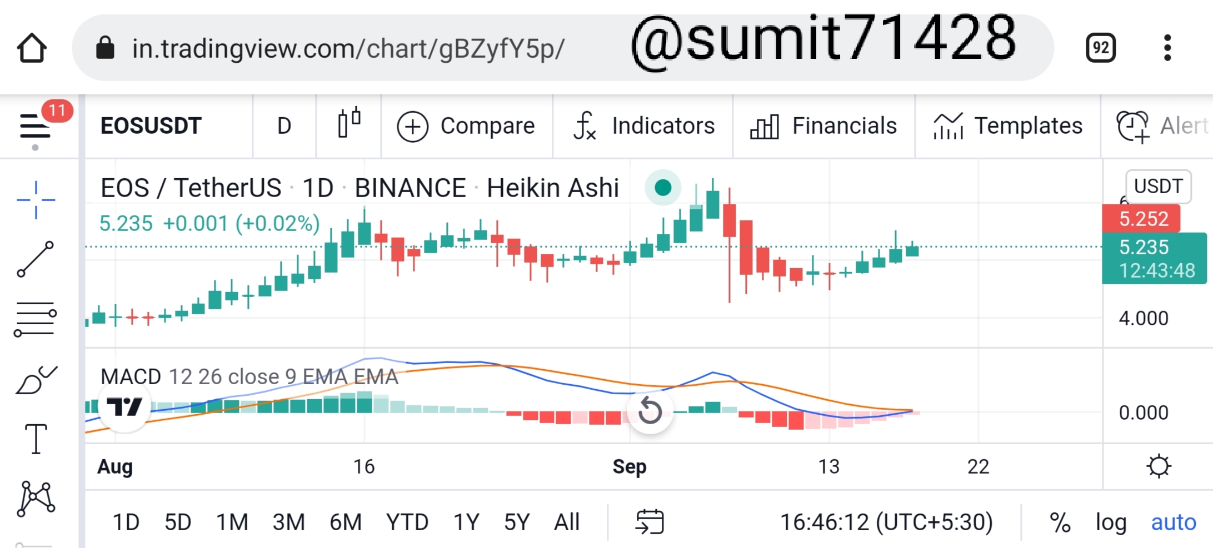Click the 5.235 +0.001 (+0.02%) price change text
The width and height of the screenshot is (1213, 548).
click(x=209, y=223)
